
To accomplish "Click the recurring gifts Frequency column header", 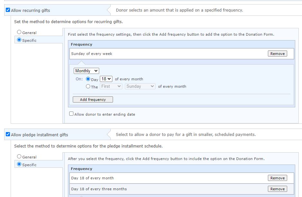I will (x=81, y=44).
